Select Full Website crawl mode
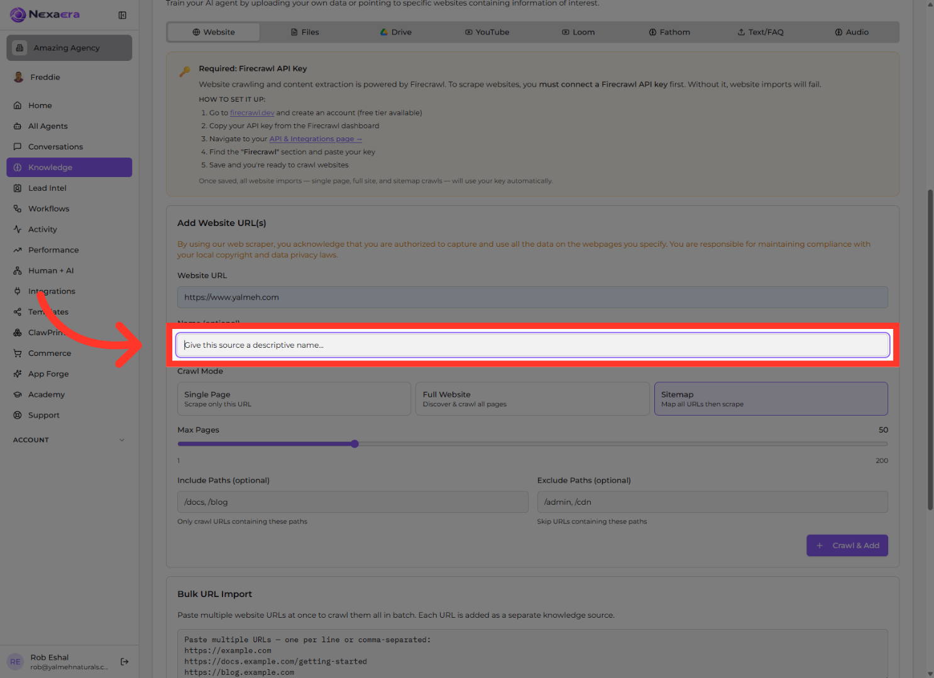This screenshot has height=678, width=934. (532, 399)
